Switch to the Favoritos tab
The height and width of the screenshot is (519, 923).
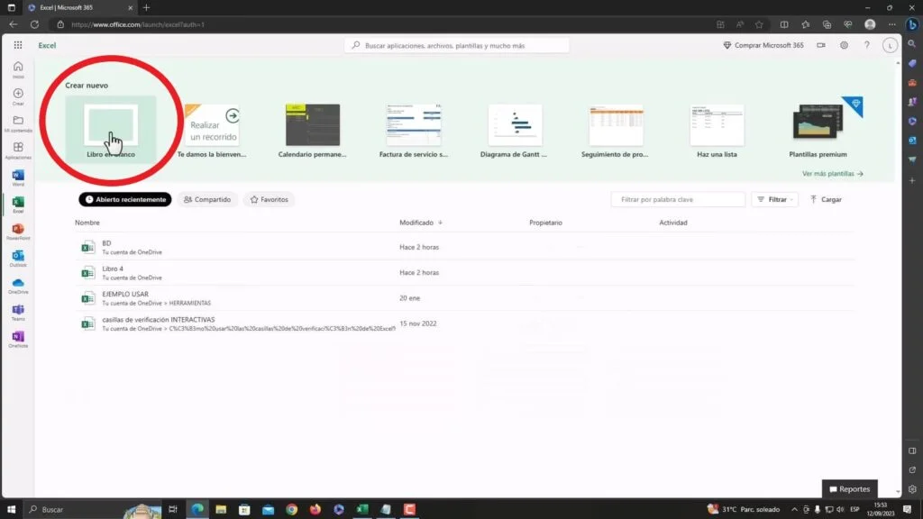tap(269, 199)
